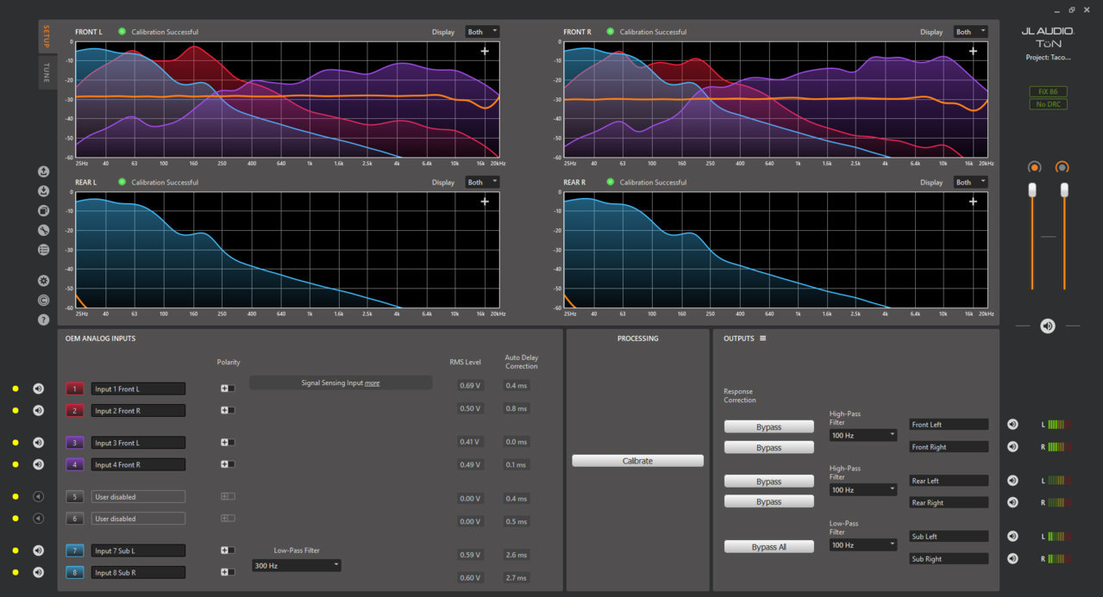Mute the Input 1 Front L speaker icon

coord(39,389)
